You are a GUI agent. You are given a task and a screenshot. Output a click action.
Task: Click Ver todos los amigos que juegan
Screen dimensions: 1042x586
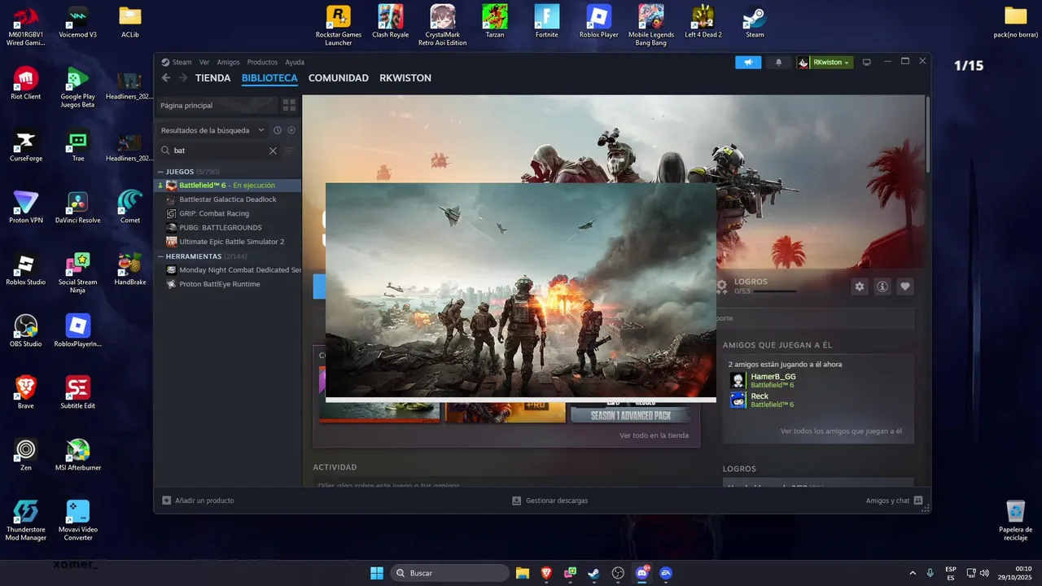point(841,431)
